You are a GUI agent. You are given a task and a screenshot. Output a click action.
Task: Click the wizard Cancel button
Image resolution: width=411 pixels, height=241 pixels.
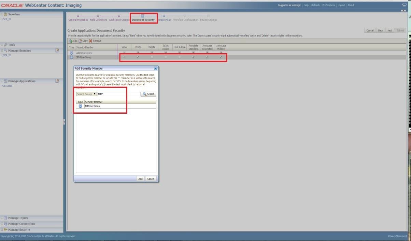pos(370,30)
